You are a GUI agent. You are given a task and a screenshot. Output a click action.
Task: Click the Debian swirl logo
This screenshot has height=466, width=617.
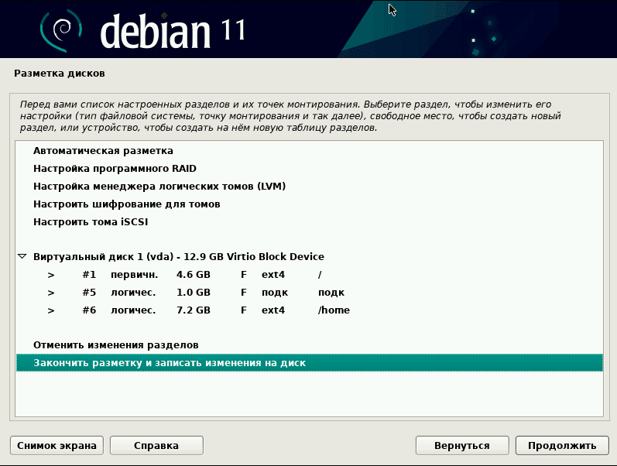coord(61,30)
